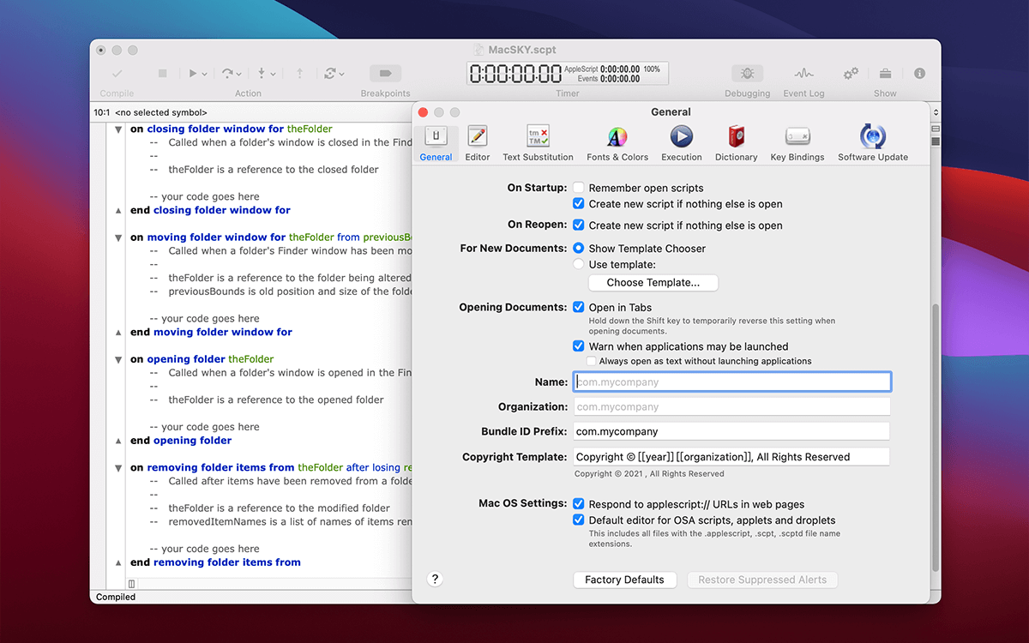
Task: Click the Copyright Template text field
Action: click(x=731, y=457)
